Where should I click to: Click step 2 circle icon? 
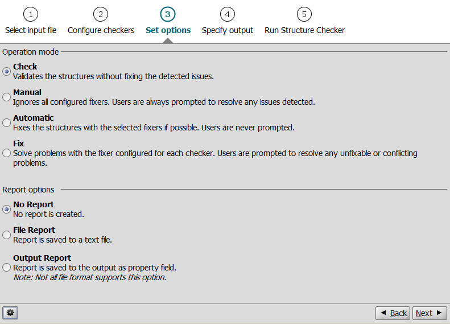[101, 14]
